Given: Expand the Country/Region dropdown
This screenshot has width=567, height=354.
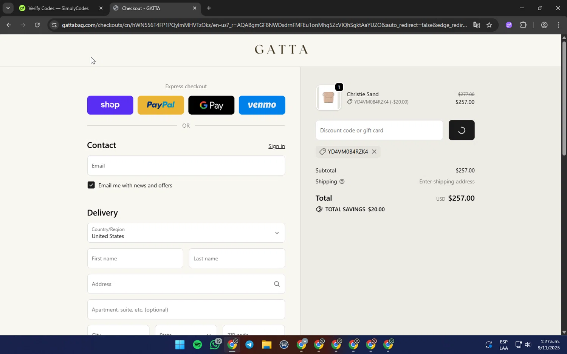Looking at the screenshot, I should pyautogui.click(x=186, y=233).
